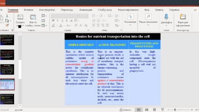Viewport: 199px width, 112px height.
Task: Justify the text alignment
Action: (x=107, y=25)
